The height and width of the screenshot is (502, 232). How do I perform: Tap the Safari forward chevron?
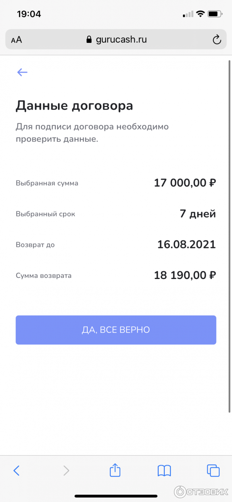[66, 470]
